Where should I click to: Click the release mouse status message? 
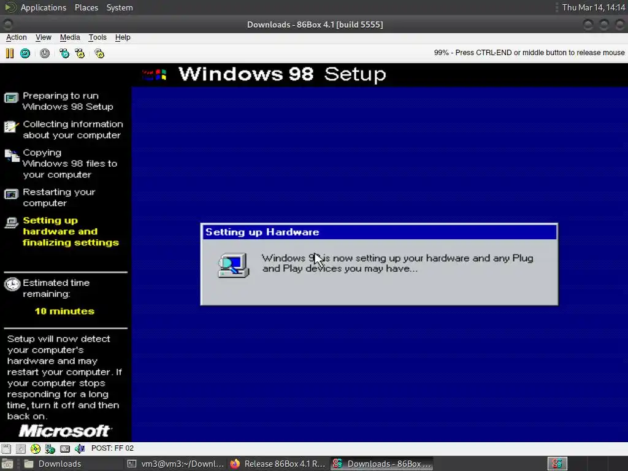529,53
